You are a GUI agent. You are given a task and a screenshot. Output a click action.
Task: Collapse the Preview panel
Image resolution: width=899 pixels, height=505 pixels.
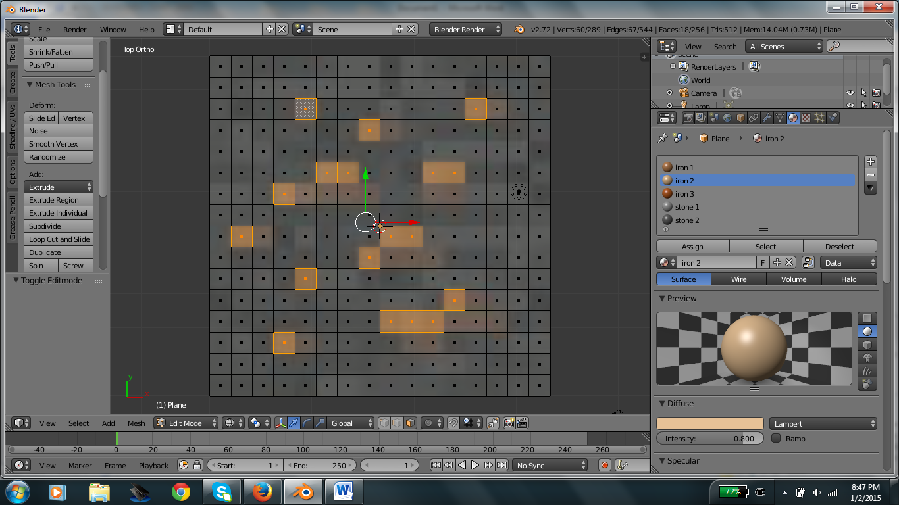pyautogui.click(x=661, y=299)
